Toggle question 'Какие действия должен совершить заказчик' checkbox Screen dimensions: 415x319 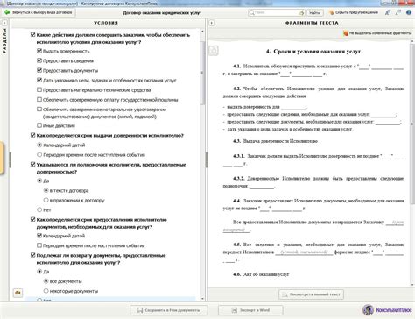click(33, 35)
